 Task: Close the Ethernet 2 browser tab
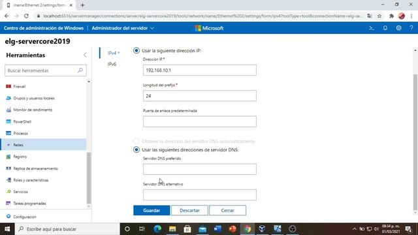(71, 5)
